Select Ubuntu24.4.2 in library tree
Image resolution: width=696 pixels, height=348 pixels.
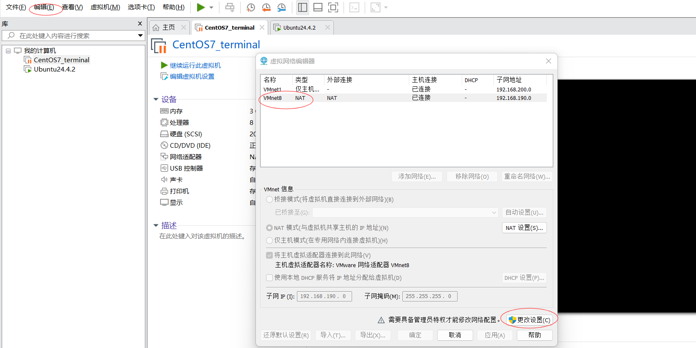(x=55, y=69)
